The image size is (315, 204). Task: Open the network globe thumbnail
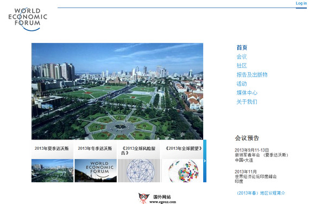click(139, 171)
